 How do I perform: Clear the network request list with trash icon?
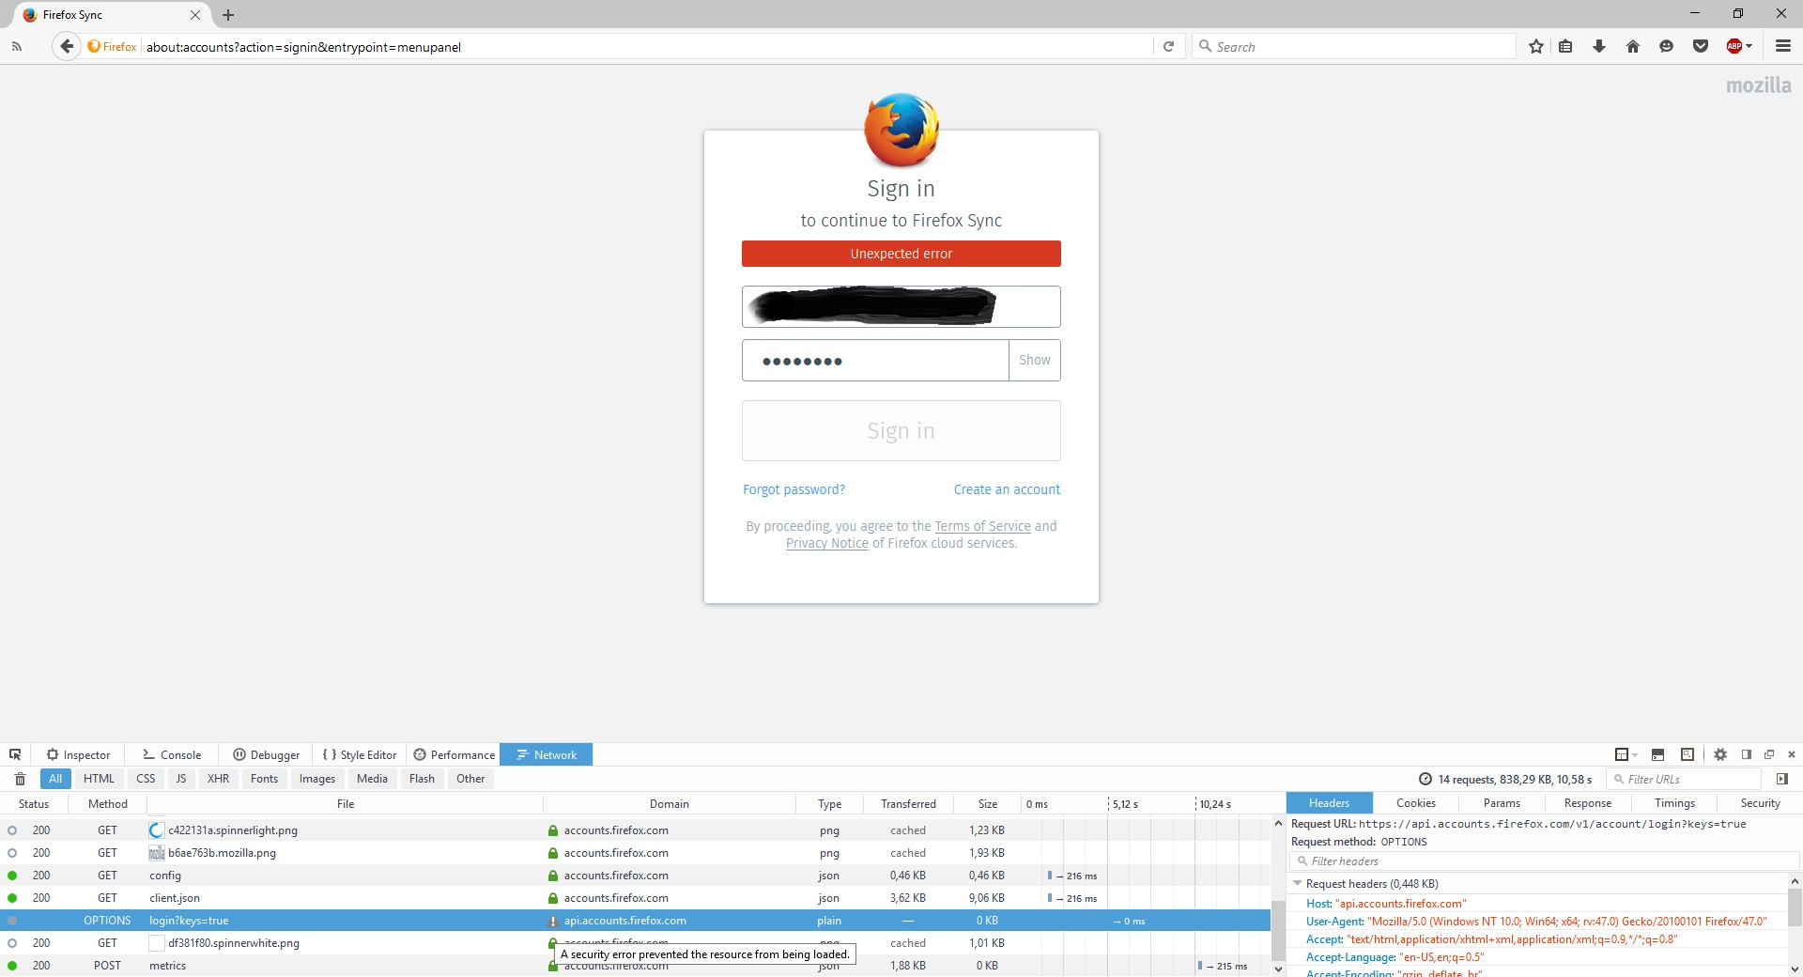[20, 779]
